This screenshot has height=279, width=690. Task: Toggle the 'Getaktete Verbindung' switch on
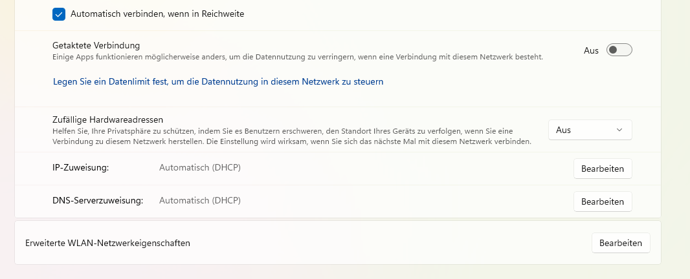(x=618, y=50)
